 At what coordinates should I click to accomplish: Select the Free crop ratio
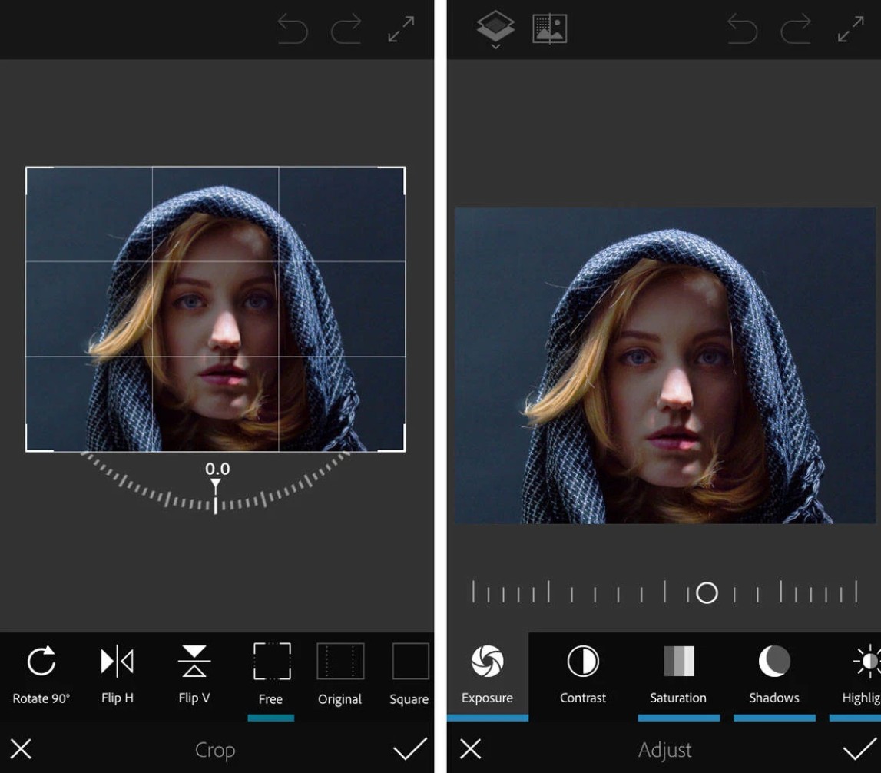[x=271, y=674]
